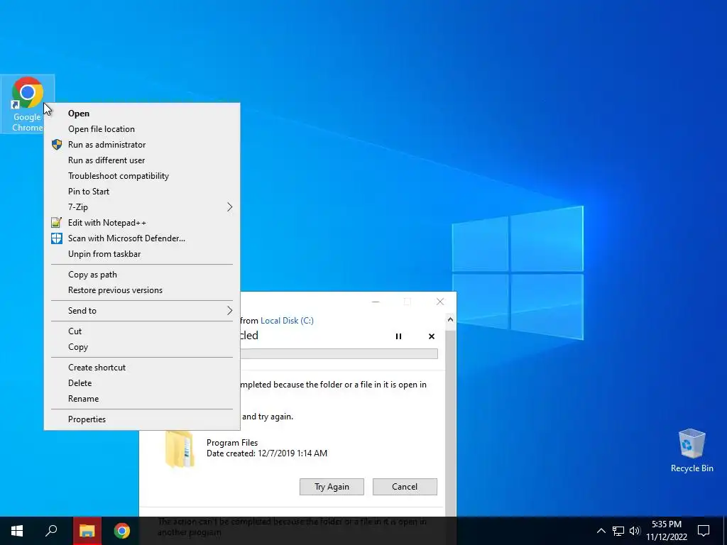Viewport: 727px width, 545px height.
Task: Choose Troubleshoot compatibility
Action: tap(142, 176)
